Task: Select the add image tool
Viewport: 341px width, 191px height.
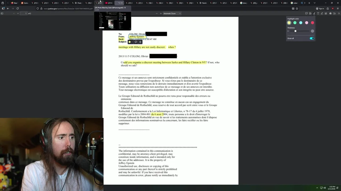Action: [x=326, y=13]
